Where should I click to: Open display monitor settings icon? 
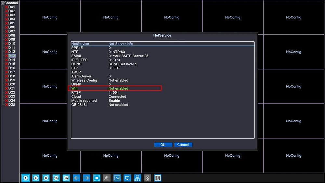point(127,178)
